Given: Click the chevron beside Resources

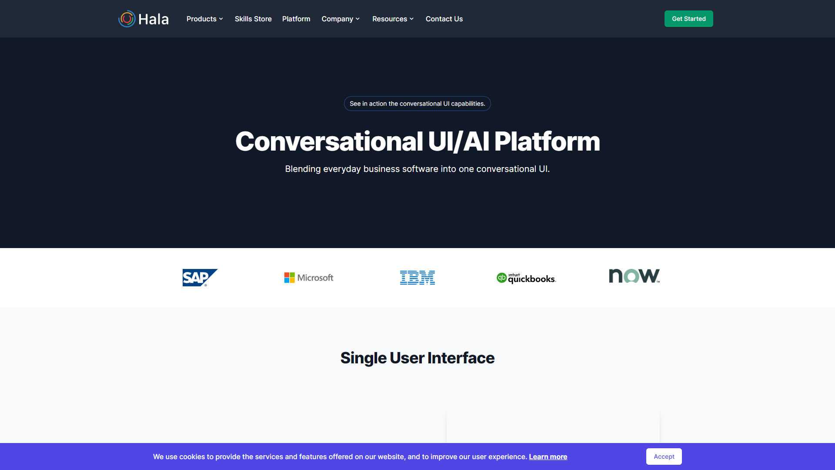Looking at the screenshot, I should click(x=411, y=19).
